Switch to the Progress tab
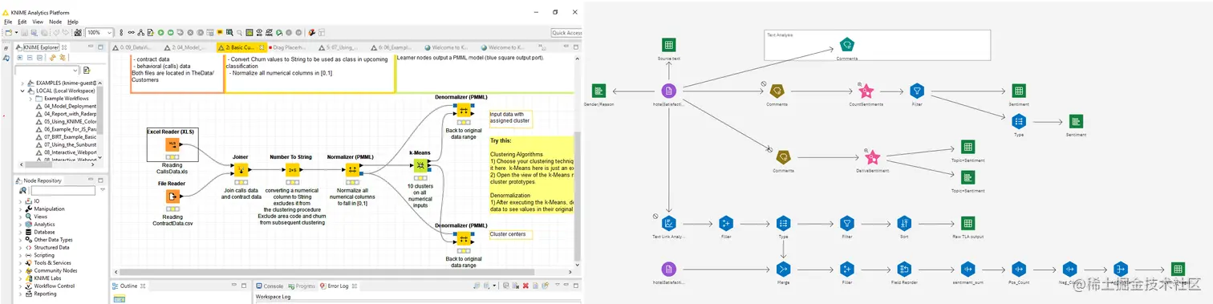Image resolution: width=1213 pixels, height=304 pixels. click(302, 286)
